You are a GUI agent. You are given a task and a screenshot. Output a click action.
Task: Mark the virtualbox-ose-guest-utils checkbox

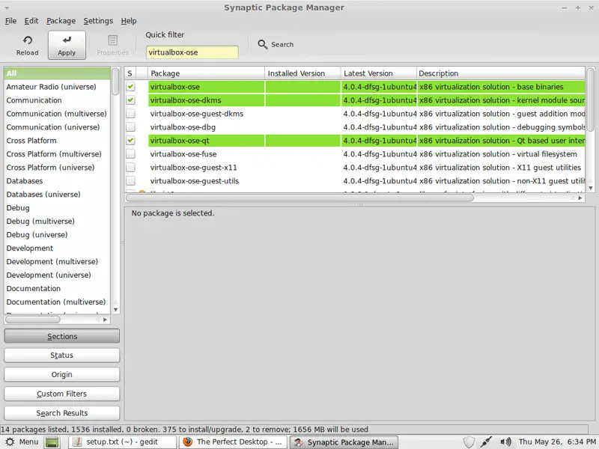[130, 180]
